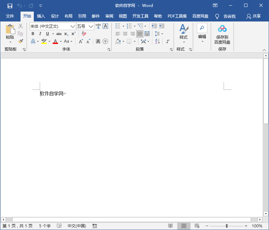Image resolution: width=269 pixels, height=230 pixels.
Task: Apply superscript formatting with the x² icon
Action: [x=73, y=34]
